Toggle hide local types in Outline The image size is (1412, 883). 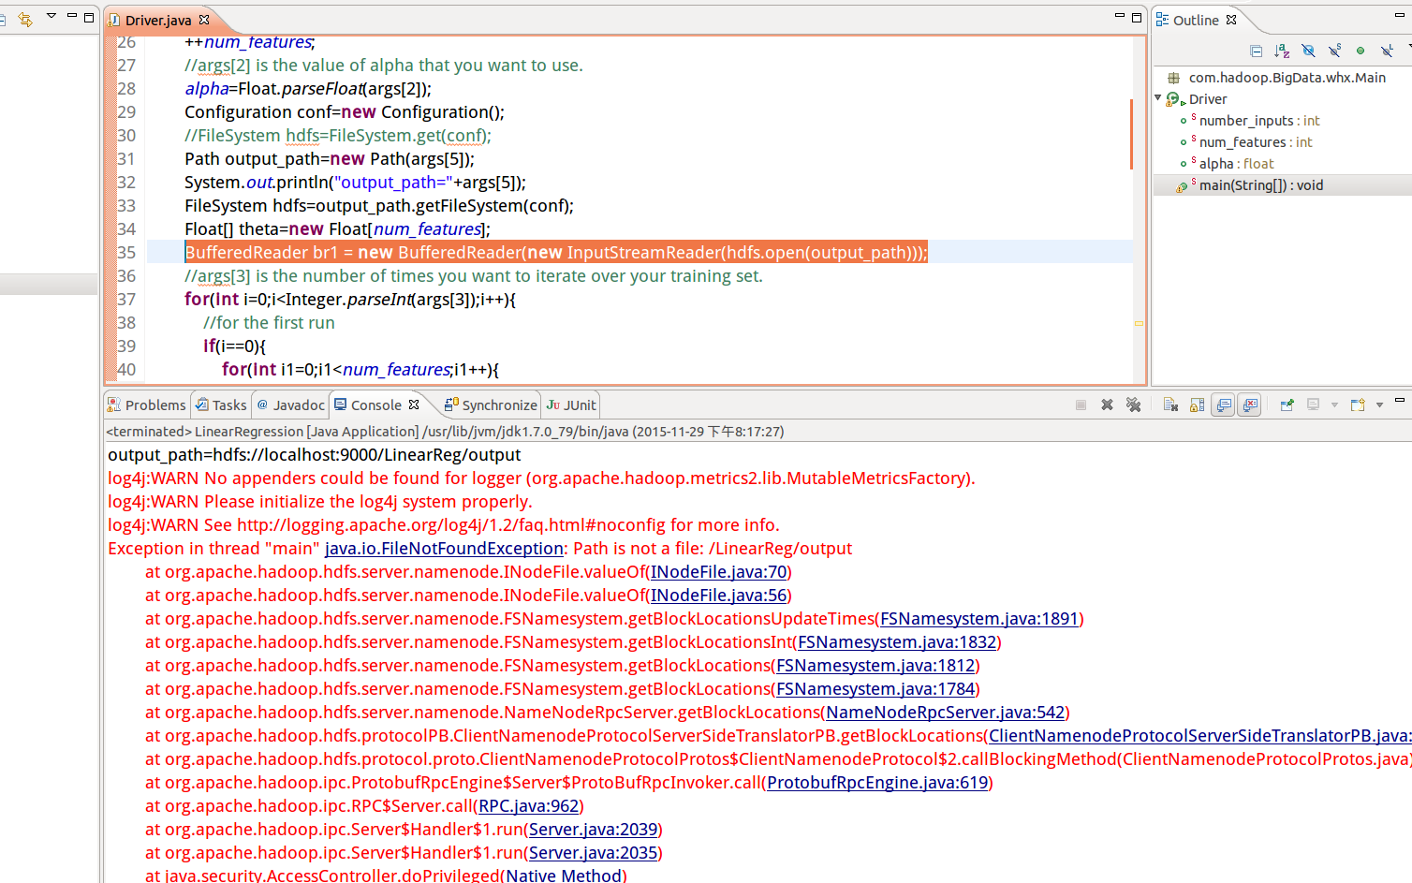tap(1387, 51)
